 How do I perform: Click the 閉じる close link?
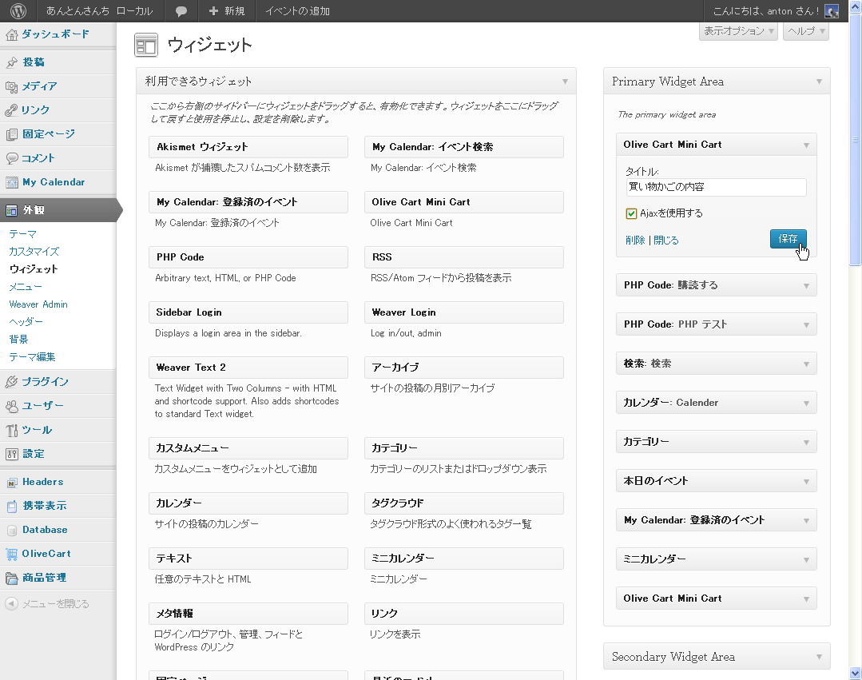point(666,241)
